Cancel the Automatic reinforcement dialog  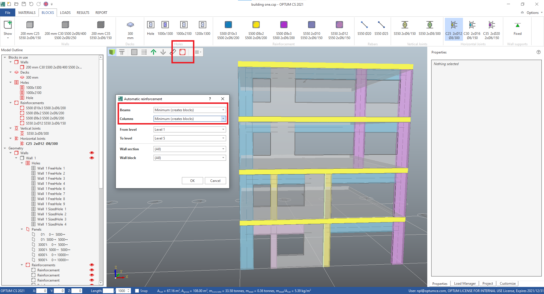[215, 181]
